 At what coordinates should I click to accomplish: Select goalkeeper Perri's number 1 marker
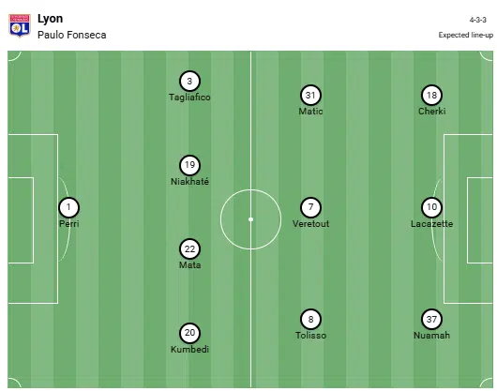click(68, 207)
